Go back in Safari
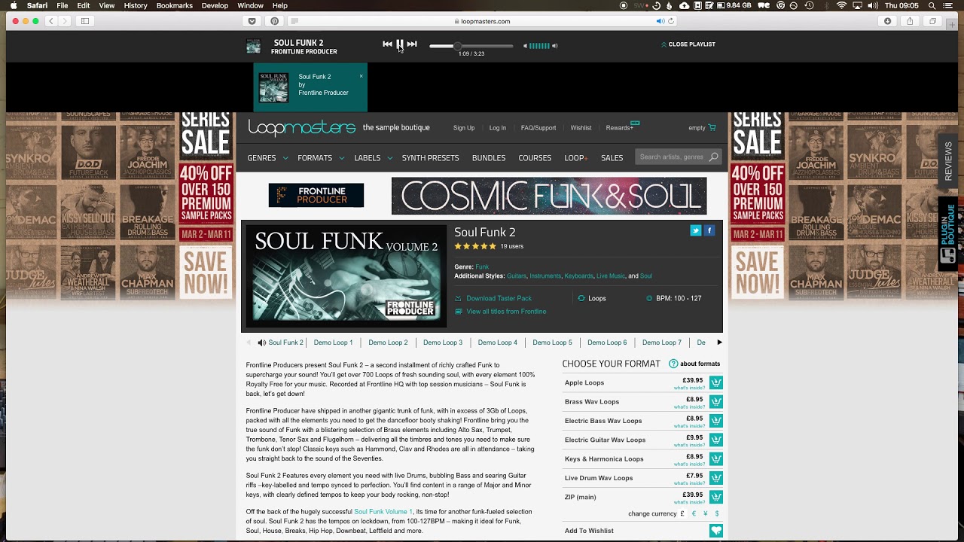 [x=51, y=21]
